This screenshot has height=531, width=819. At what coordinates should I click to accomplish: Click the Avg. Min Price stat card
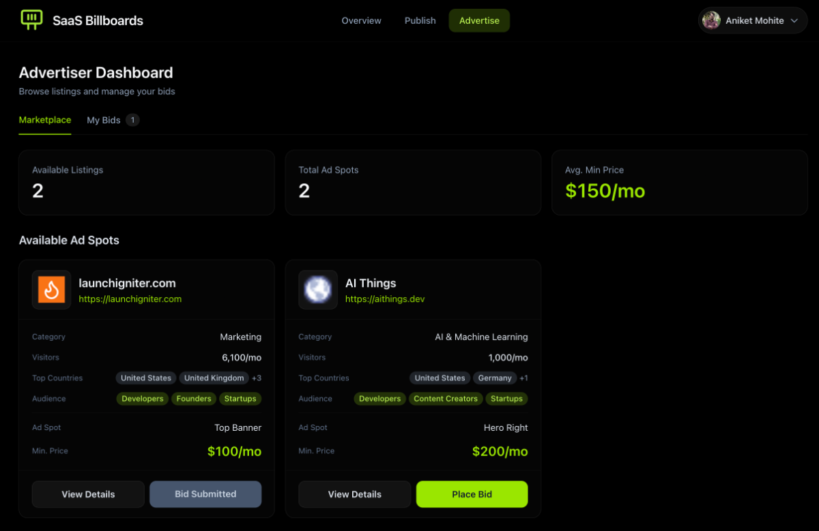(679, 183)
